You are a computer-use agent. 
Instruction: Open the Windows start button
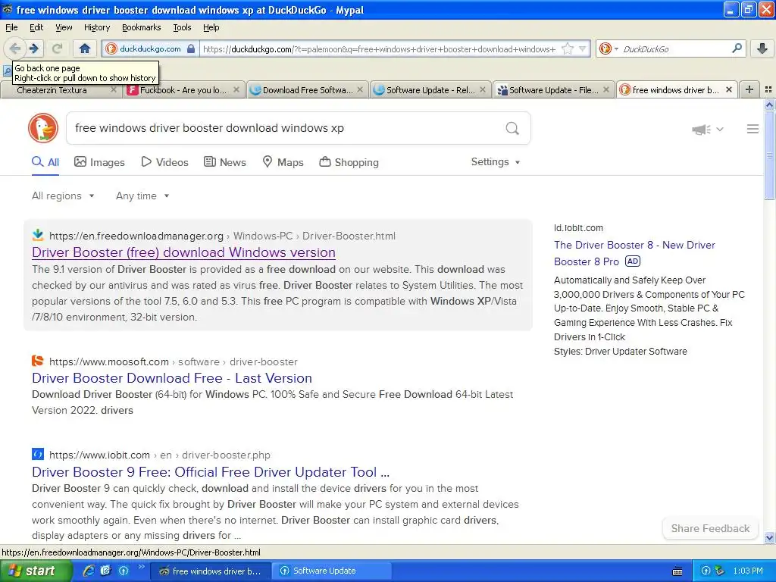[36, 571]
